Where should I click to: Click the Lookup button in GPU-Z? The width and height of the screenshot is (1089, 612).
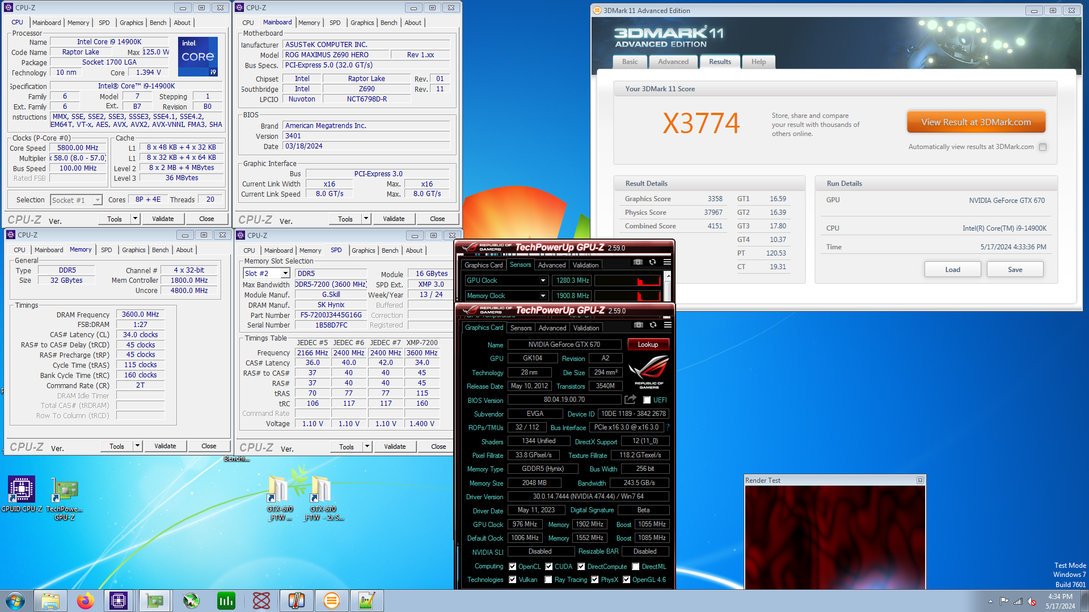[648, 345]
